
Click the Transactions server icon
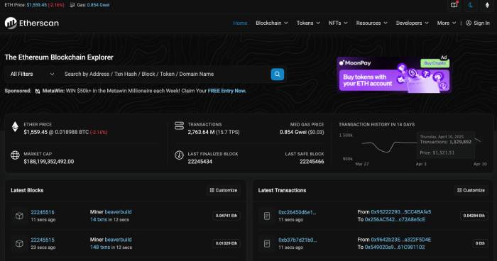(x=179, y=126)
